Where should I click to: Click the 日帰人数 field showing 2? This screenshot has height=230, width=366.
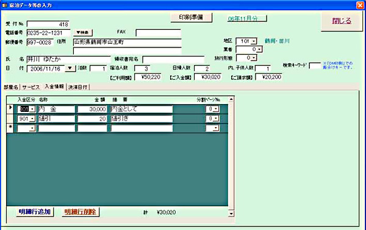[202, 68]
